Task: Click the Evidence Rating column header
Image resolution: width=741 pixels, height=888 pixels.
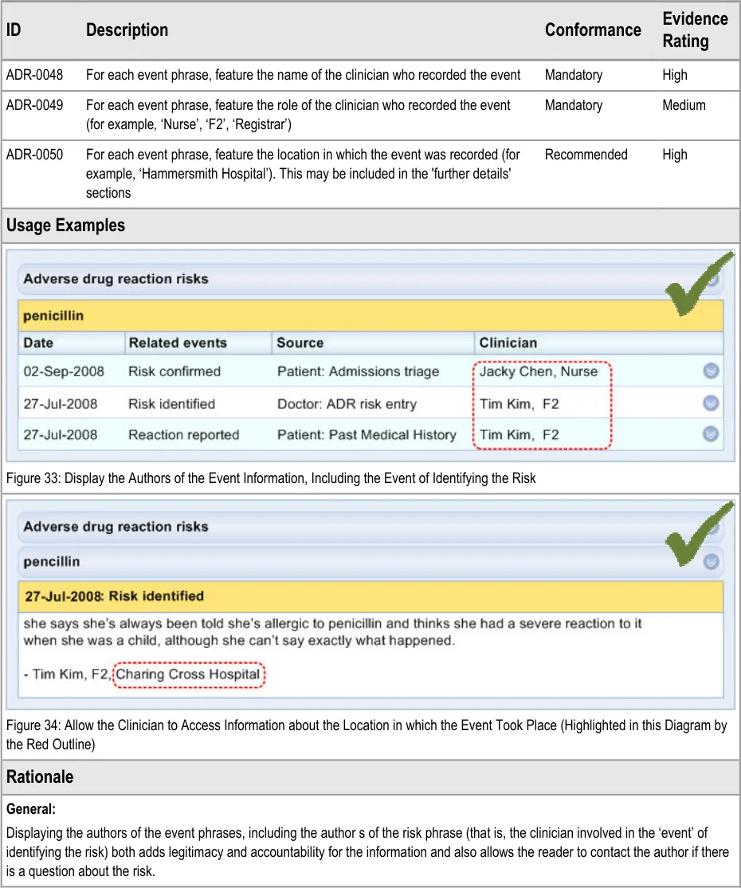Action: (x=695, y=29)
